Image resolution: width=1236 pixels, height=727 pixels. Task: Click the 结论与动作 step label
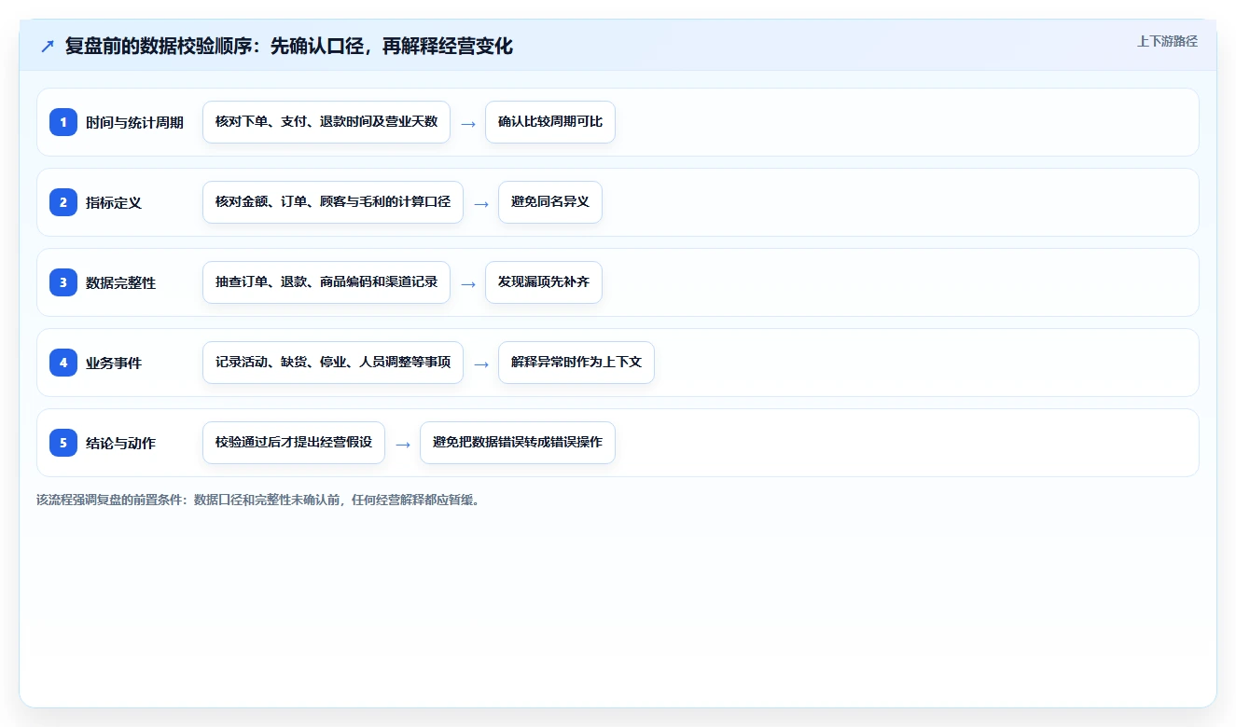pos(120,443)
